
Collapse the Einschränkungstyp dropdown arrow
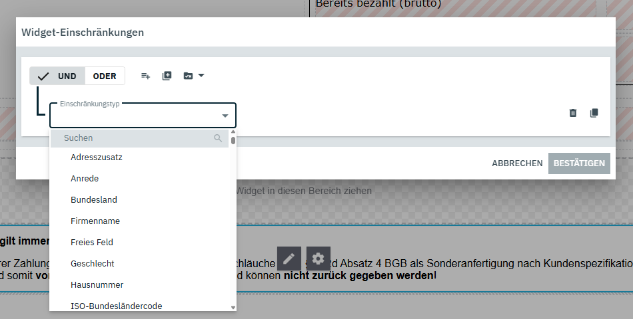[x=225, y=116]
